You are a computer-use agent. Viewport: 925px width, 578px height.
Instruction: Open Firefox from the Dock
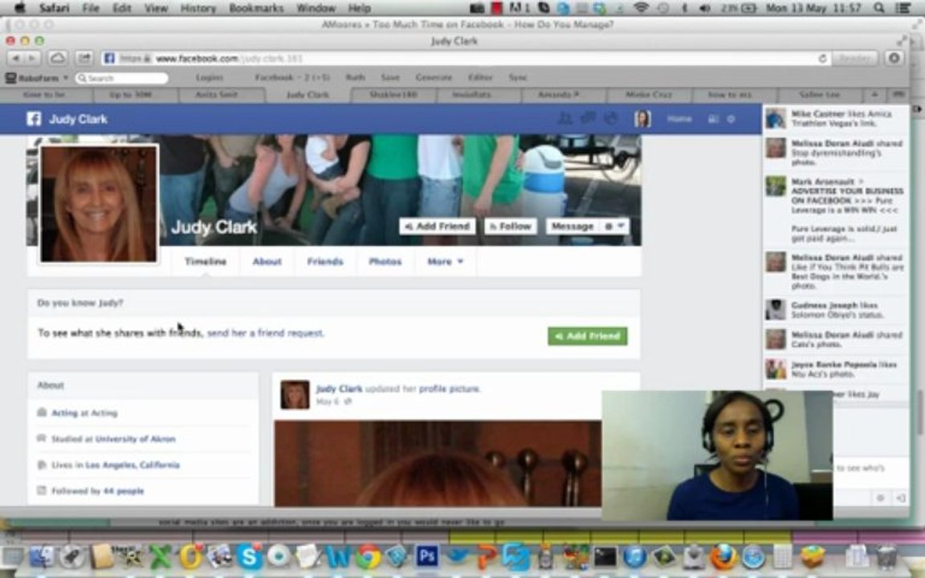723,556
